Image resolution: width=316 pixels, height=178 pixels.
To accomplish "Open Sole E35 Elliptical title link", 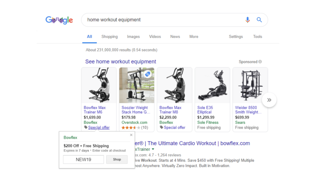I will tap(205, 110).
